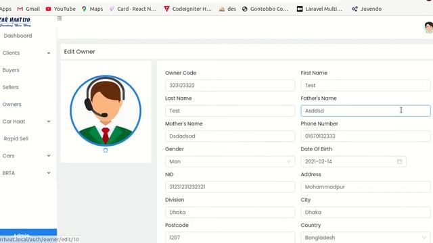This screenshot has width=433, height=243.
Task: Click the Owner Code field
Action: pos(230,86)
